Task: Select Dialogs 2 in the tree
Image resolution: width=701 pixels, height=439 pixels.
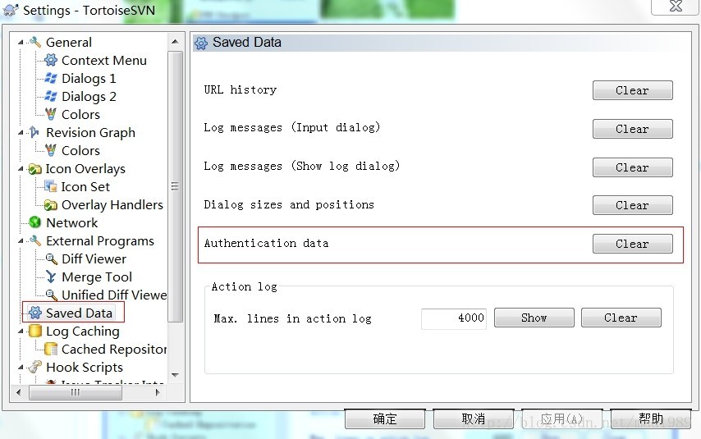Action: pos(89,97)
